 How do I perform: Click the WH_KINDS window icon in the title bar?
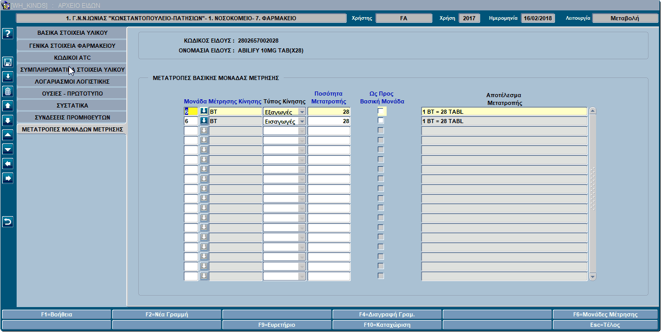pos(6,5)
